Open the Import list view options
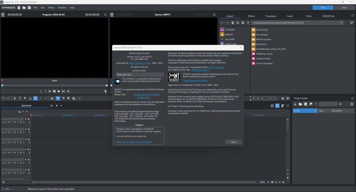Screen dimensions: 356x192 tap(352, 23)
